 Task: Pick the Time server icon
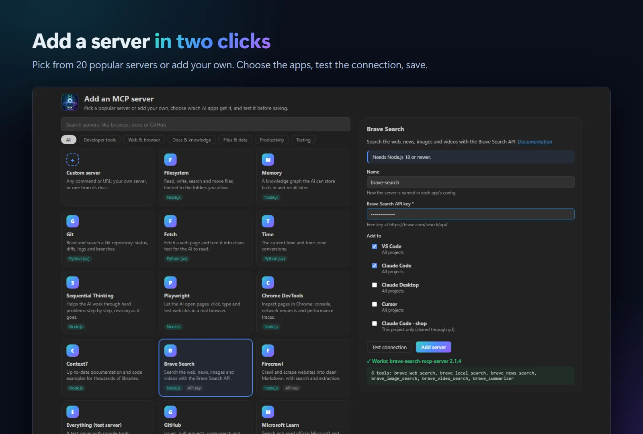pyautogui.click(x=268, y=221)
